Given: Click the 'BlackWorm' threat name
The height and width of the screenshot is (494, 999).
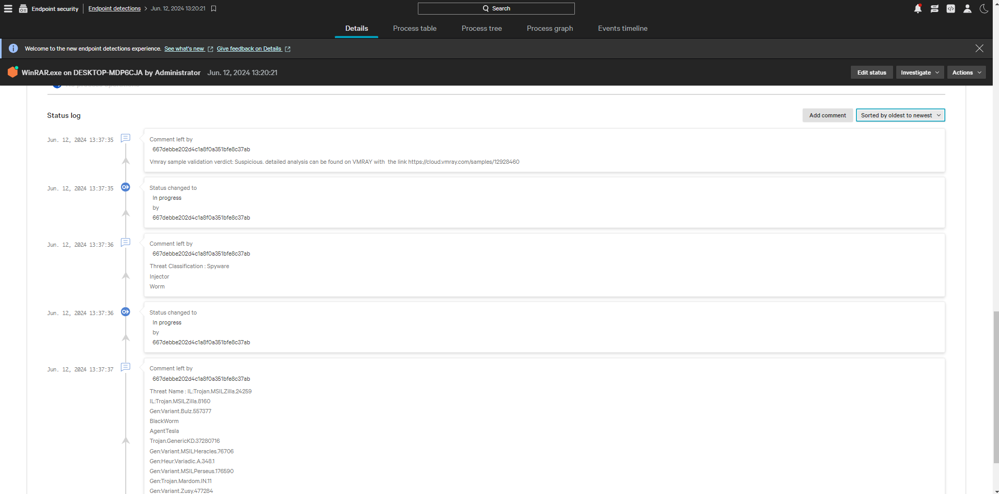Looking at the screenshot, I should tap(164, 421).
